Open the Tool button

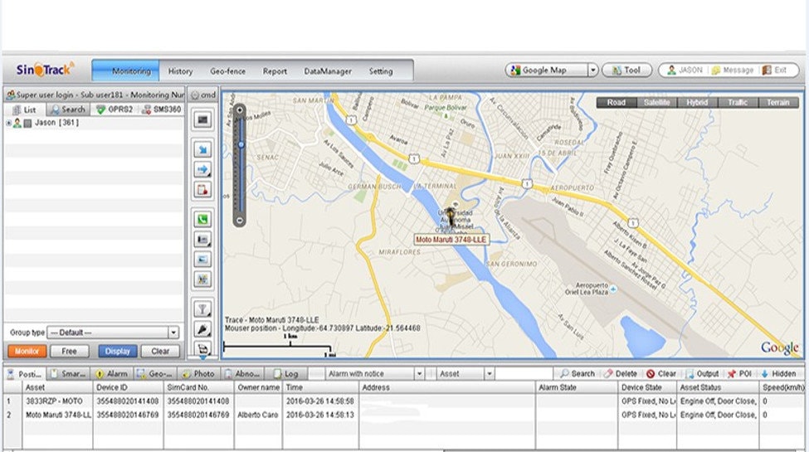pos(627,70)
